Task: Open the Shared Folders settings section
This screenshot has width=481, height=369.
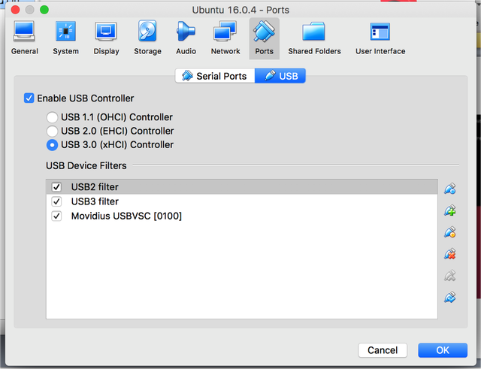Action: point(314,38)
